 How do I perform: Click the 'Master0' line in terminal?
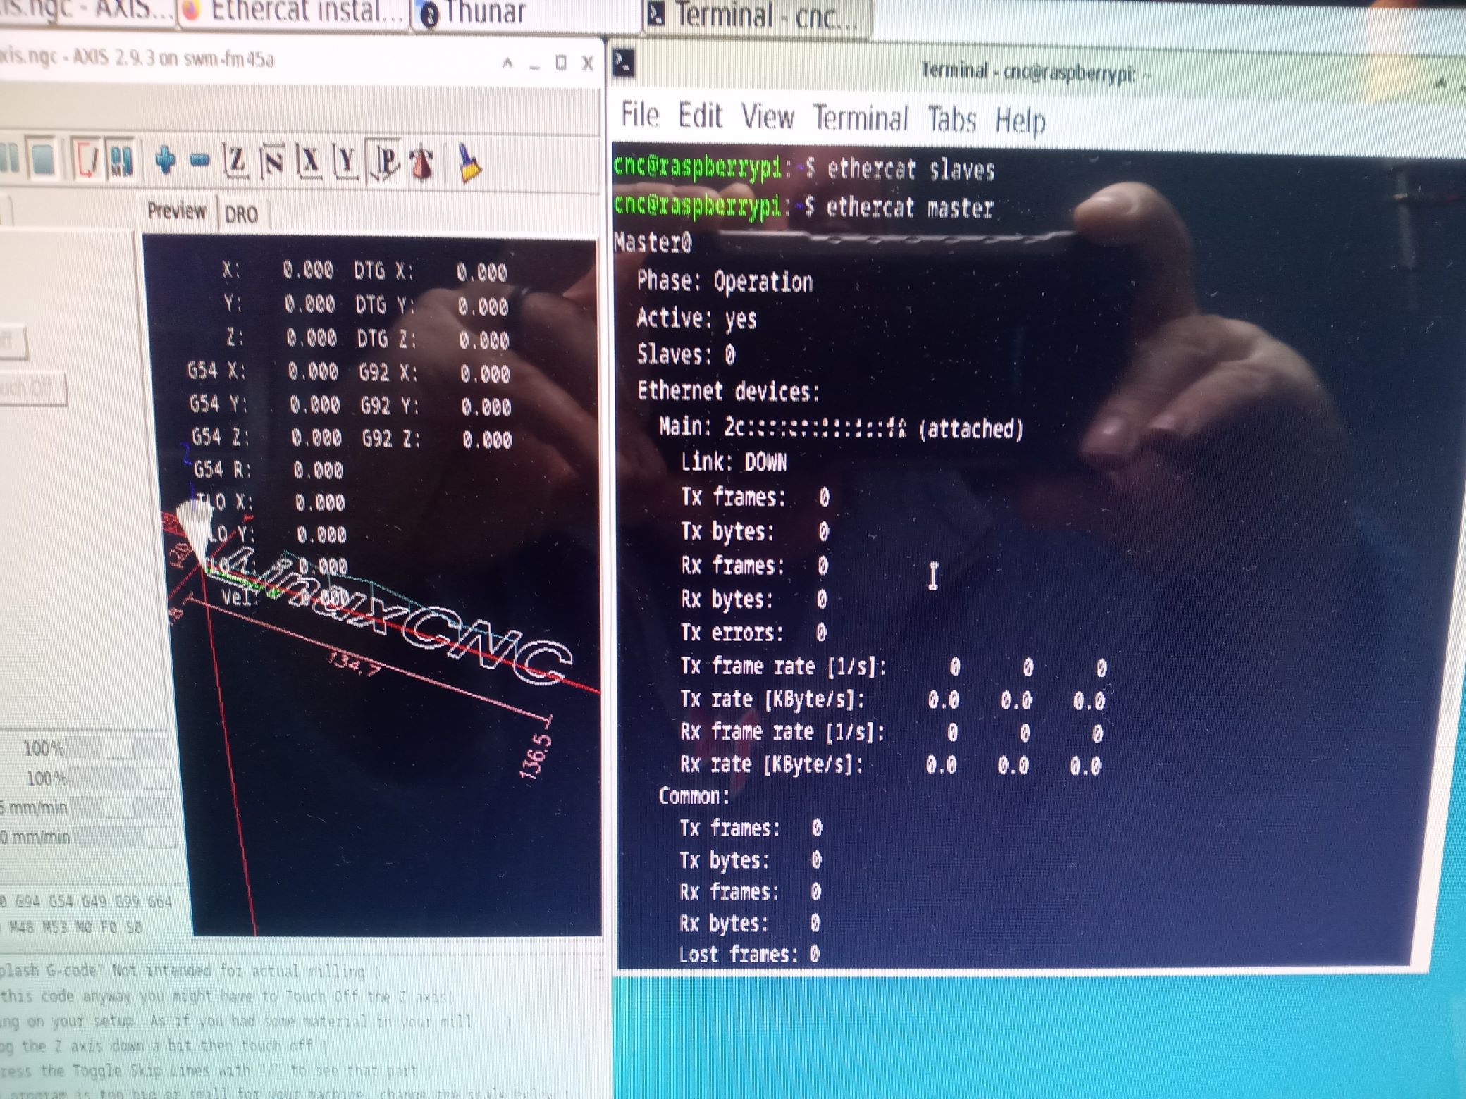pos(653,242)
